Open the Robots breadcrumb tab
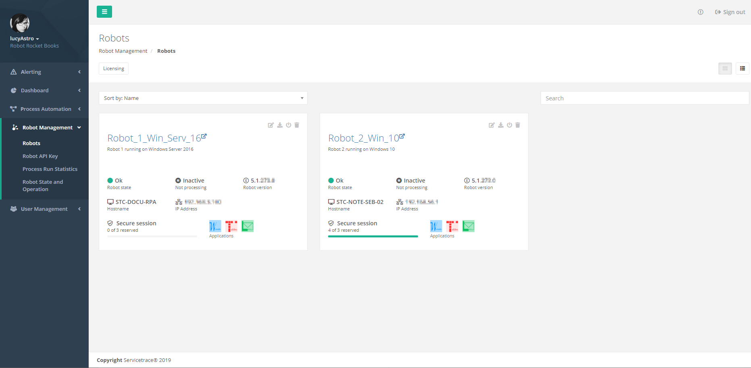The image size is (751, 368). (166, 51)
